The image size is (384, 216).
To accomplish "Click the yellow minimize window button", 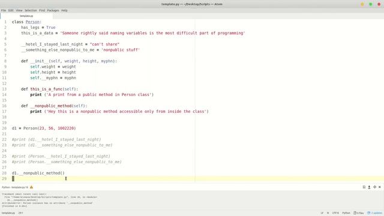I will click(x=362, y=4).
